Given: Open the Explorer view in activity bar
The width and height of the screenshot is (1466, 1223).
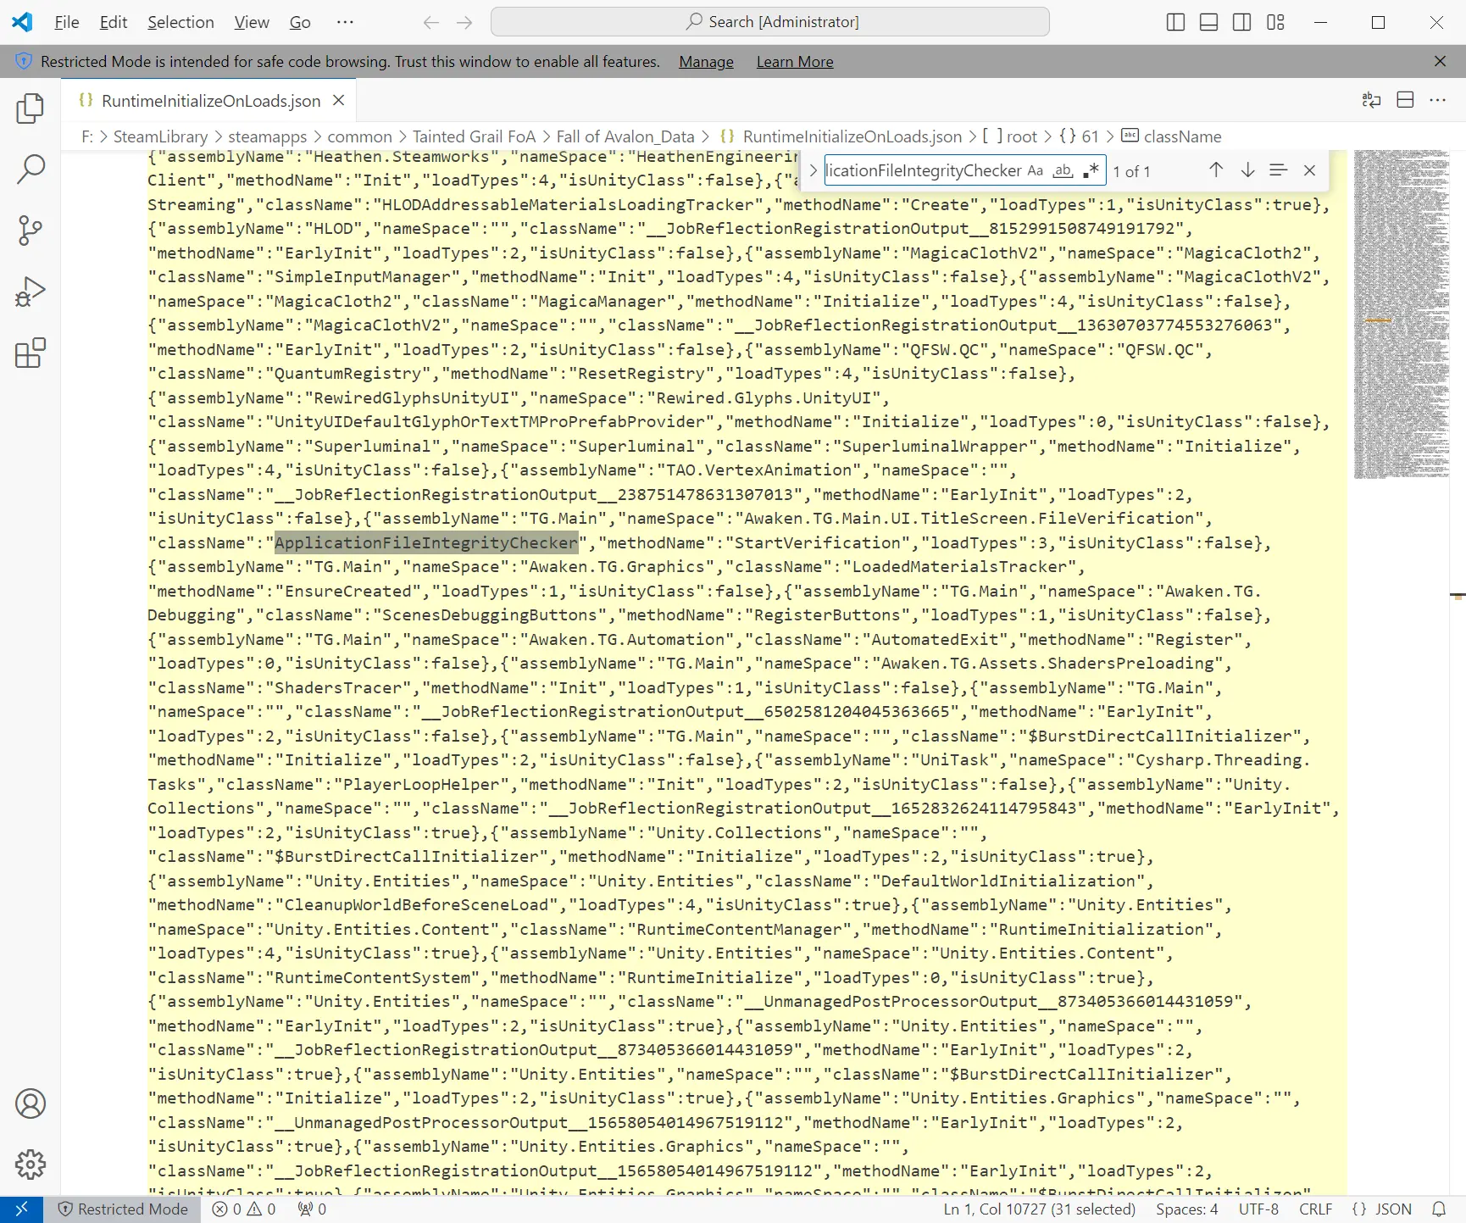Looking at the screenshot, I should click(x=31, y=108).
